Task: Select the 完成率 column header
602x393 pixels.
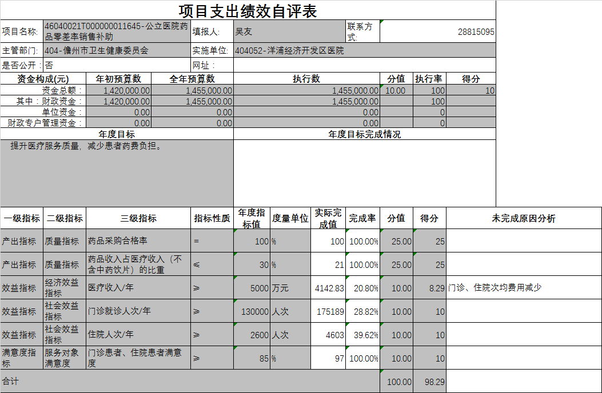Action: 362,218
